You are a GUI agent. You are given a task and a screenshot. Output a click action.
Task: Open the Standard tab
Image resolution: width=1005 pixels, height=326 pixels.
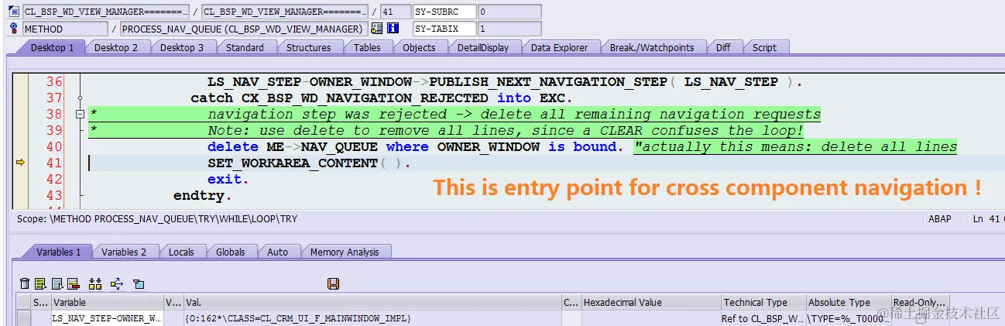pos(245,47)
